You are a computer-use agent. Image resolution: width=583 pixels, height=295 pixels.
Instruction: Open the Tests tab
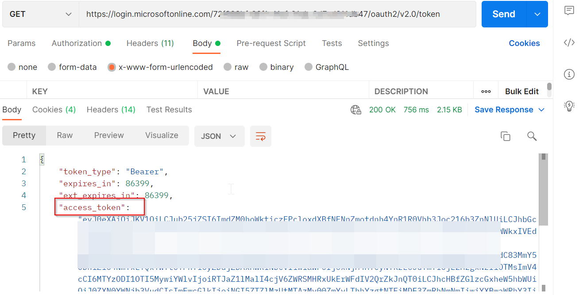pyautogui.click(x=332, y=43)
